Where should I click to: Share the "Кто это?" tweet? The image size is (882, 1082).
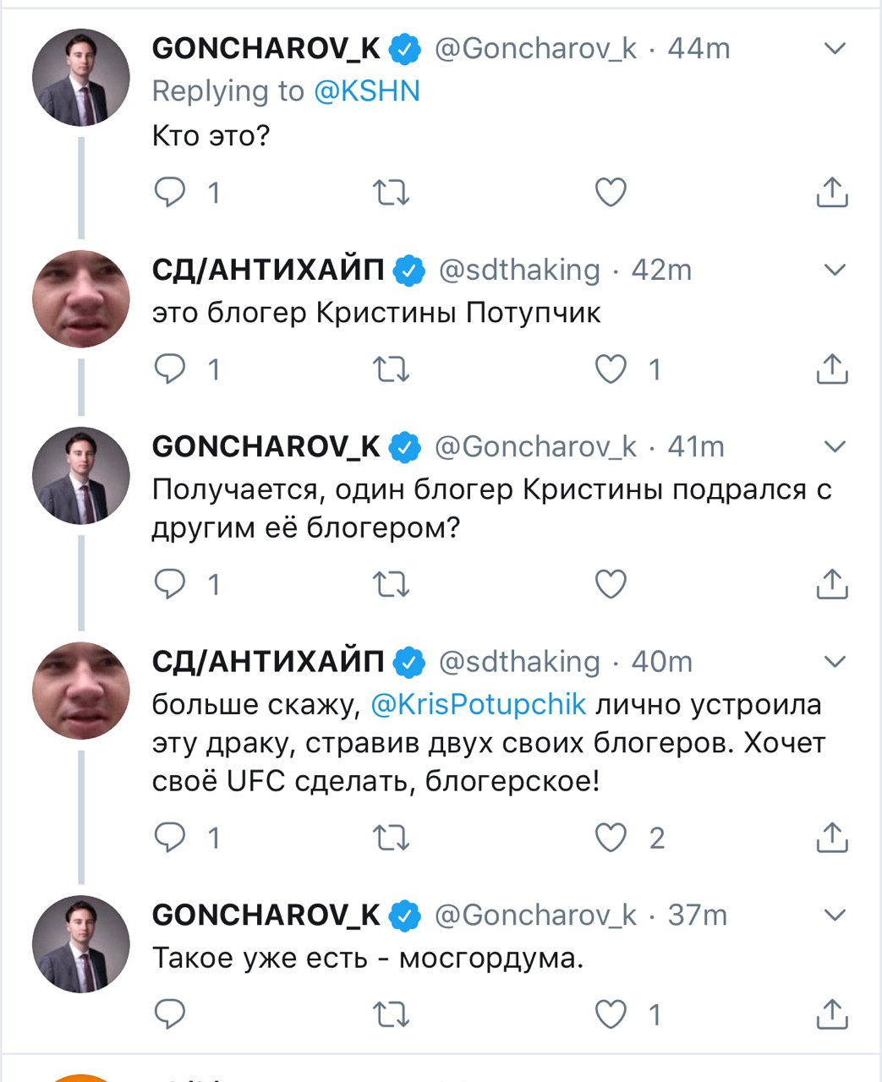coord(831,194)
